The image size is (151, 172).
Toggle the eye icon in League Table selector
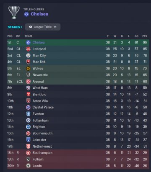31,27
